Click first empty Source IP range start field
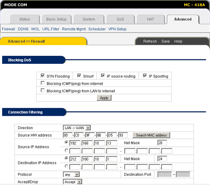210x185 pixels. 75,151
